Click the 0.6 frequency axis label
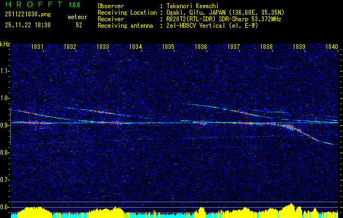 [x=5, y=207]
